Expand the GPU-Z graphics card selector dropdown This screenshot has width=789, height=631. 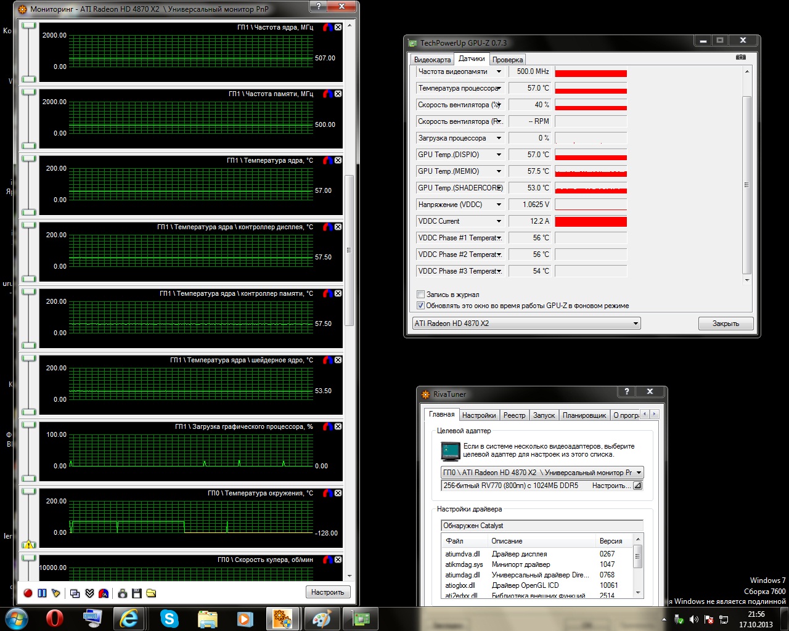click(x=636, y=324)
